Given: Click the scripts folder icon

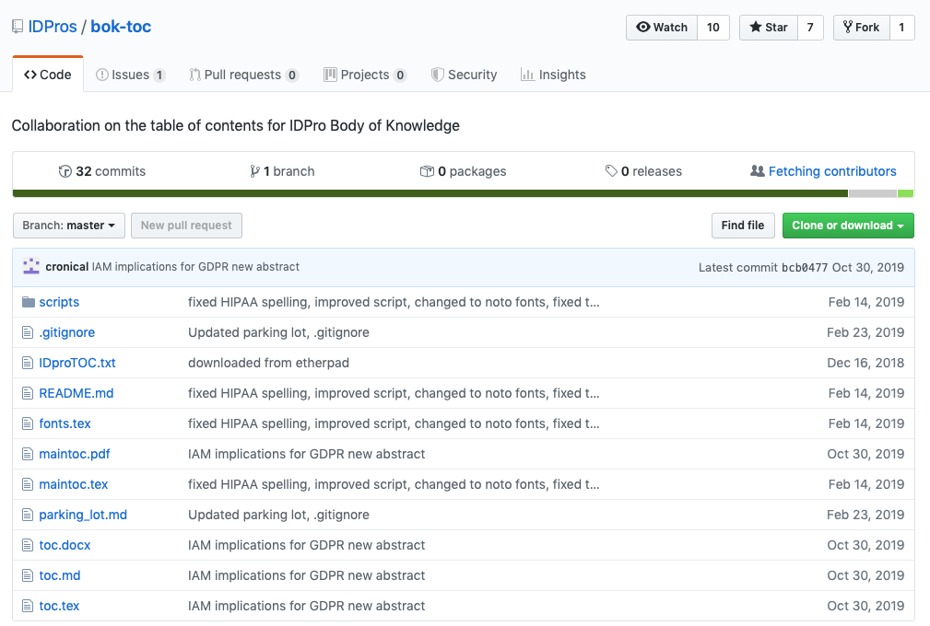Looking at the screenshot, I should point(29,302).
